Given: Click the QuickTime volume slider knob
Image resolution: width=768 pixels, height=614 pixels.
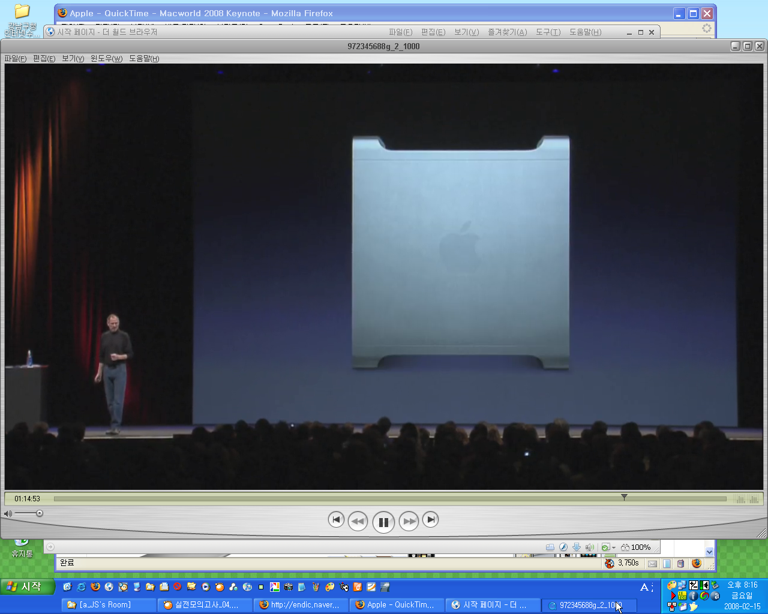Looking at the screenshot, I should [x=40, y=513].
